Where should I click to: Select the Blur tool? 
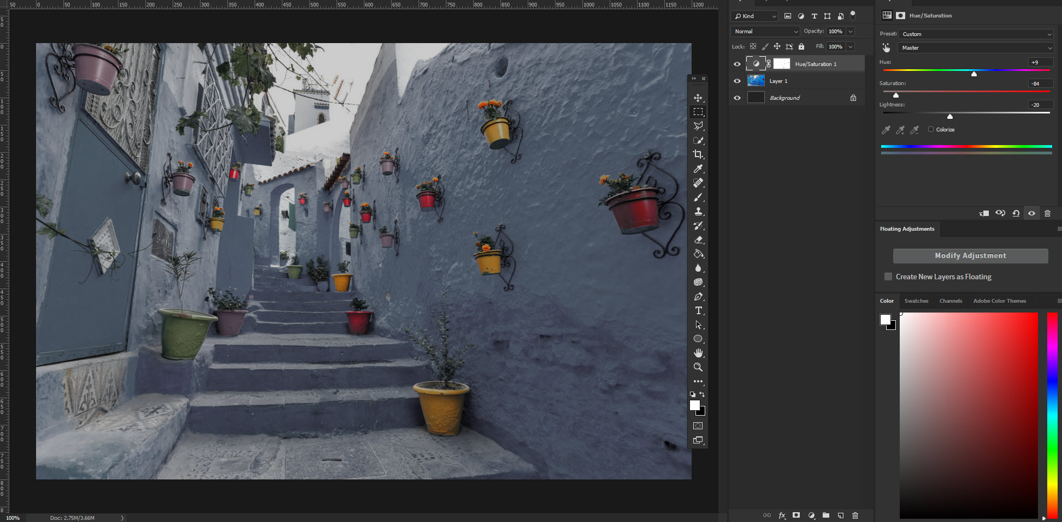698,268
